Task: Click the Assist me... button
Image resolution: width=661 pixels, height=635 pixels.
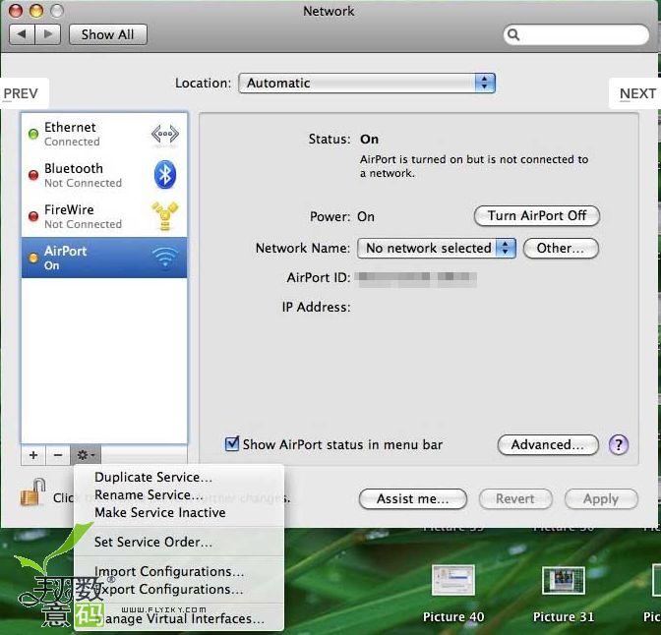Action: pyautogui.click(x=413, y=499)
